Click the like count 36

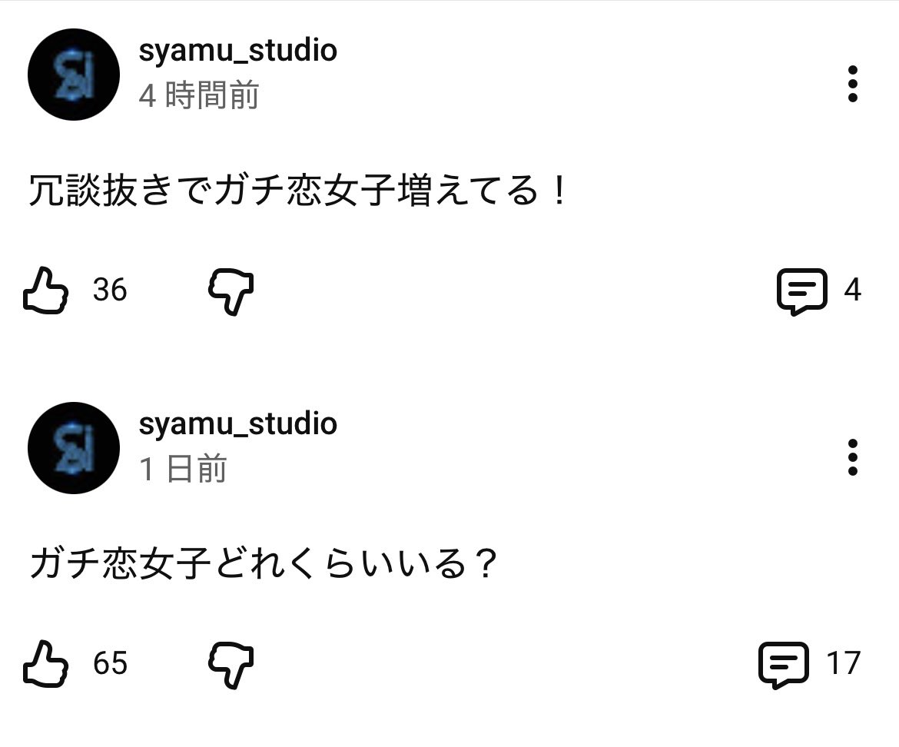coord(110,290)
